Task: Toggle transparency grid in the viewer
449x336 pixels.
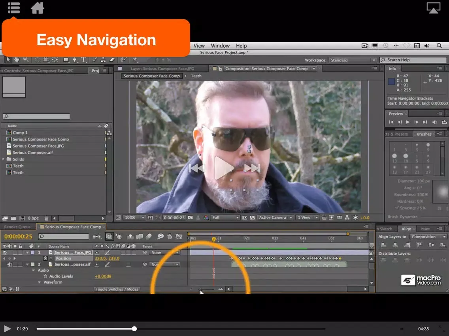Action: 252,218
